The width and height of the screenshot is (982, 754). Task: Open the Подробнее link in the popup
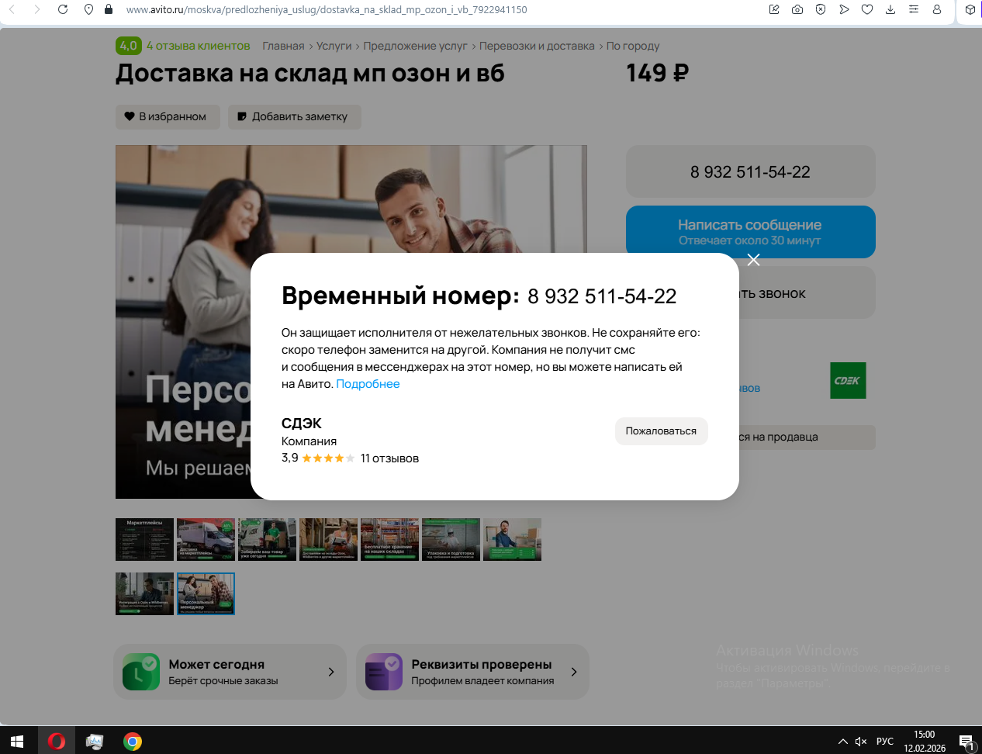coord(368,384)
